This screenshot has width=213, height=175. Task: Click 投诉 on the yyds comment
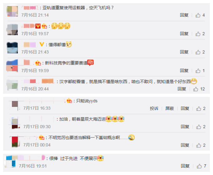[x=154, y=108]
